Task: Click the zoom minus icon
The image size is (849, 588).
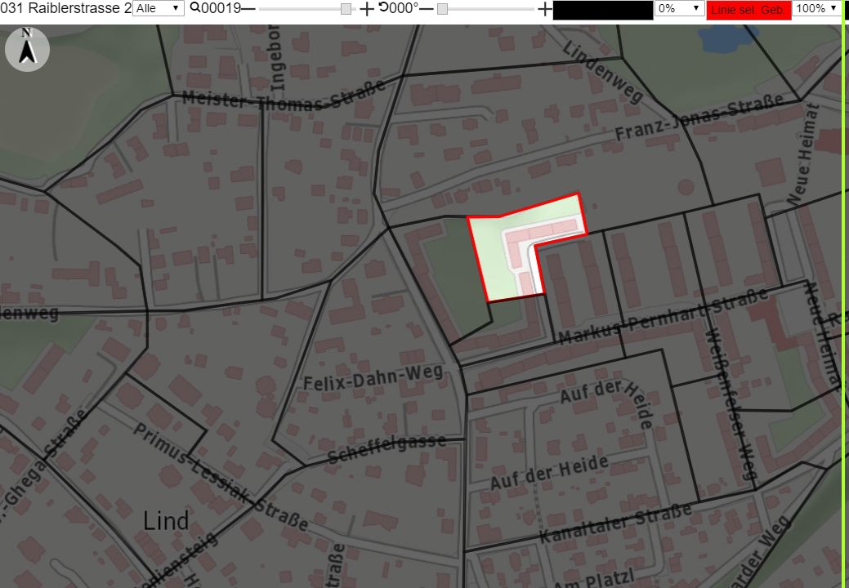Action: (248, 9)
